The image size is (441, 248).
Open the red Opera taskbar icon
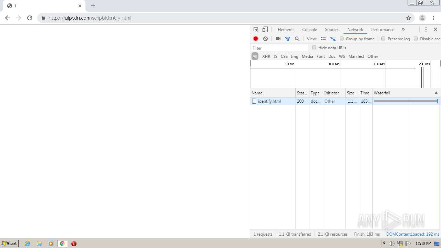[74, 244]
